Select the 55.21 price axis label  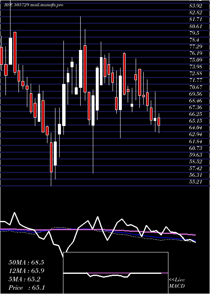pyautogui.click(x=196, y=182)
